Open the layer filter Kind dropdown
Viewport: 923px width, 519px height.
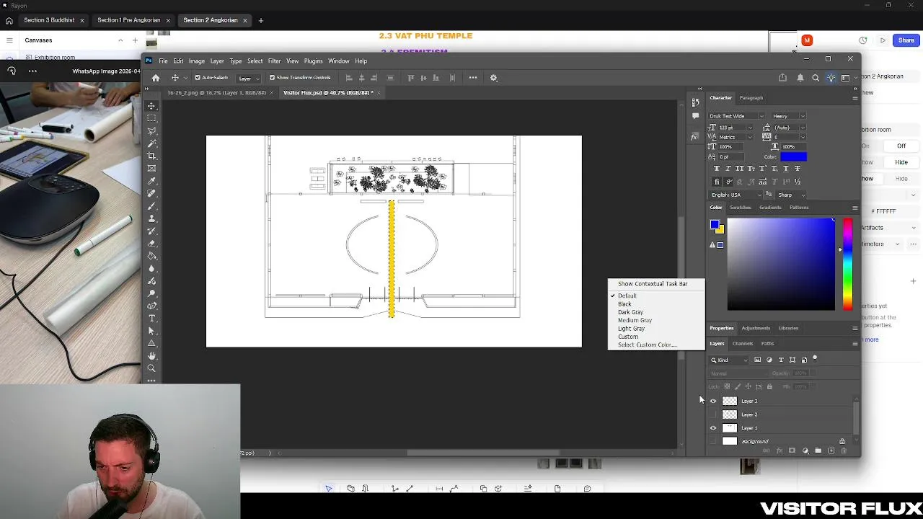(729, 360)
